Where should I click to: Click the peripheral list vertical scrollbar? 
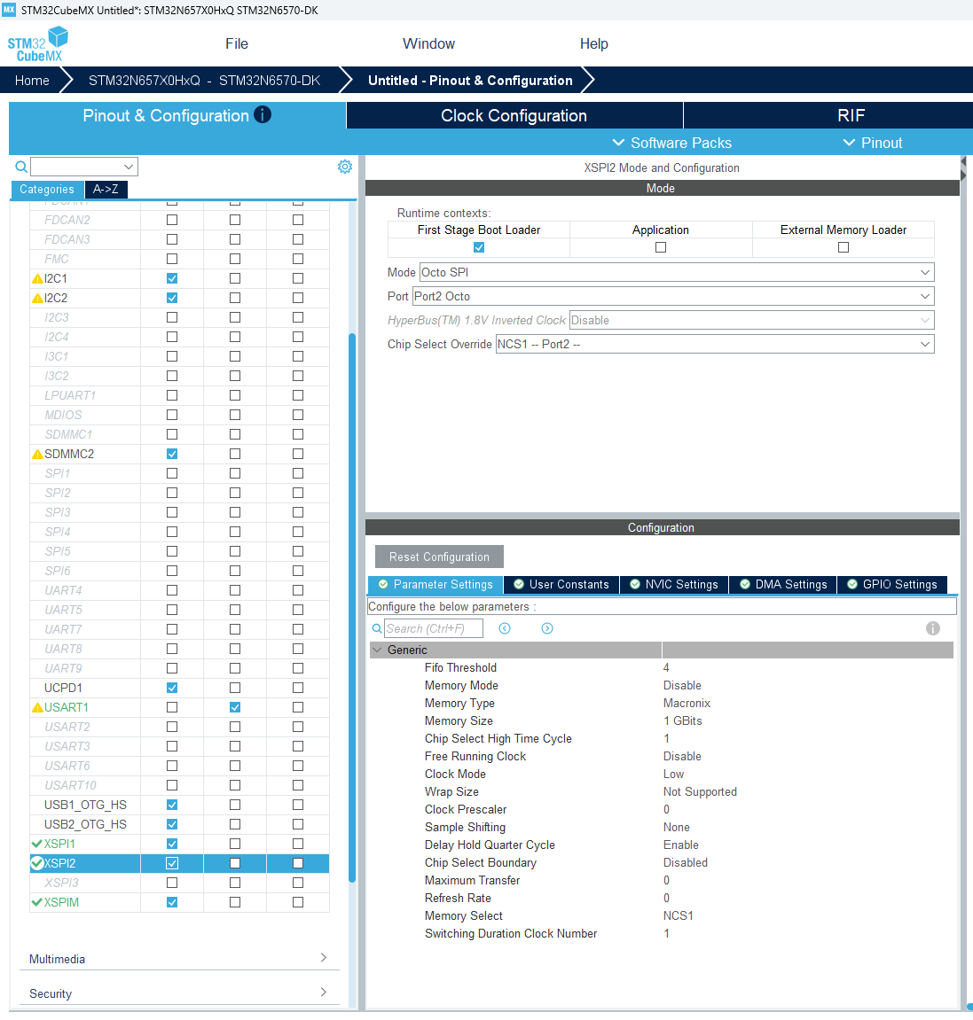point(352,608)
